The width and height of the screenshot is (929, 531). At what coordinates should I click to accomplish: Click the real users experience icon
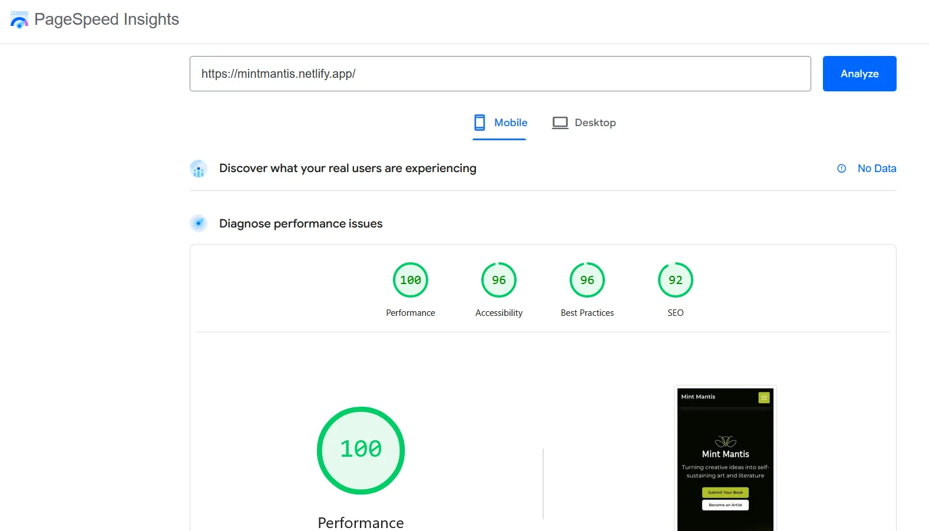(199, 169)
